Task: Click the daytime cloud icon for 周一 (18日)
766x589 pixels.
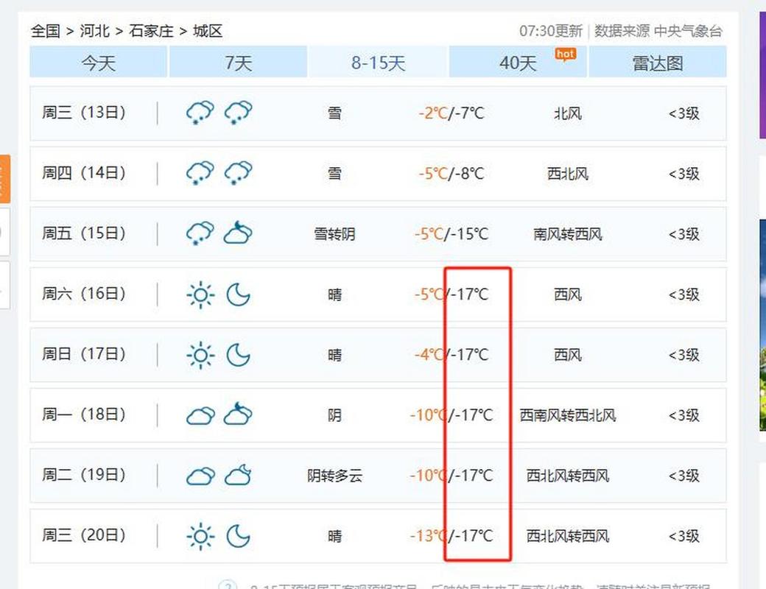Action: click(x=200, y=416)
